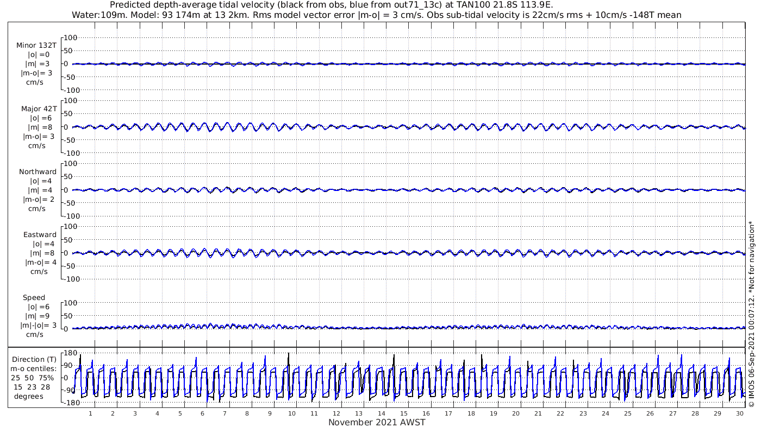Click '|m| =3' in the Minor panel
This screenshot has height=434, width=761.
click(x=38, y=64)
